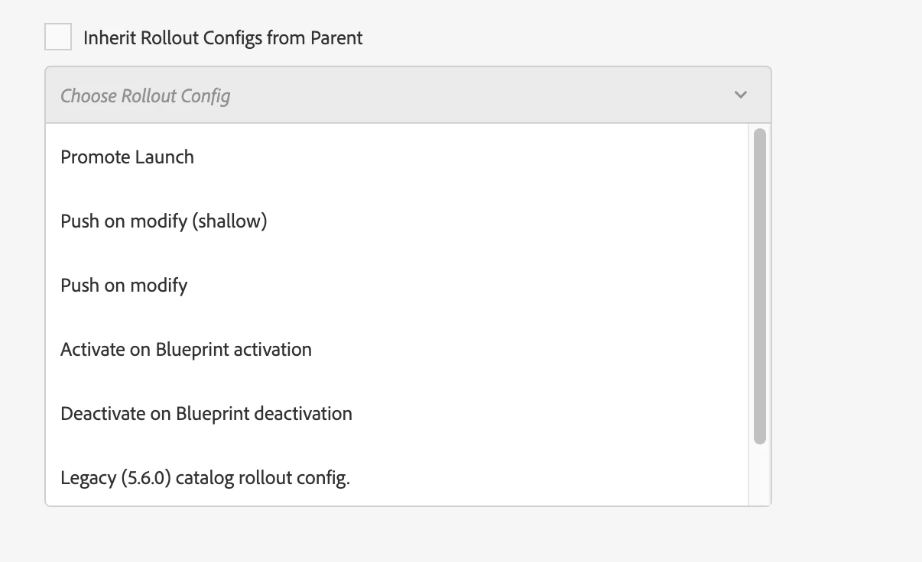Pick the Blueprint deactivation rollout entry
The height and width of the screenshot is (562, 922).
click(206, 414)
